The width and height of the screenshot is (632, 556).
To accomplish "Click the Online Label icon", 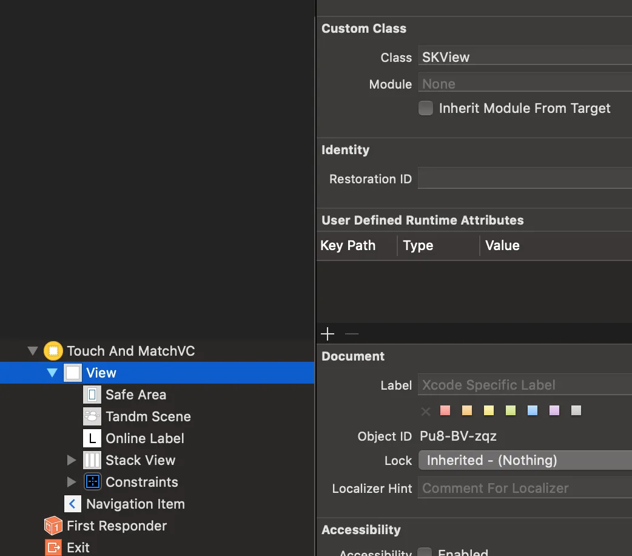I will (x=92, y=438).
